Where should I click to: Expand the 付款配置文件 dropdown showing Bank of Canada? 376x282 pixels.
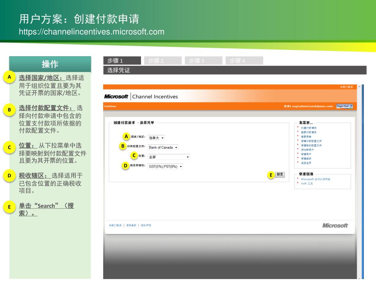(x=163, y=148)
